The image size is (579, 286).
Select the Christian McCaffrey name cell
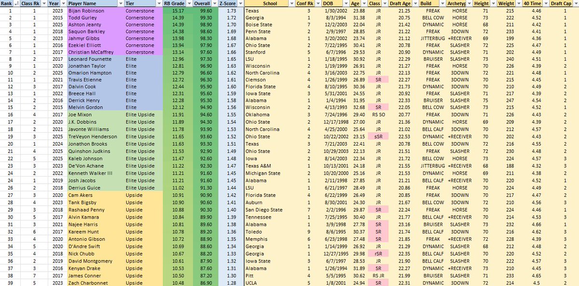pyautogui.click(x=96, y=52)
